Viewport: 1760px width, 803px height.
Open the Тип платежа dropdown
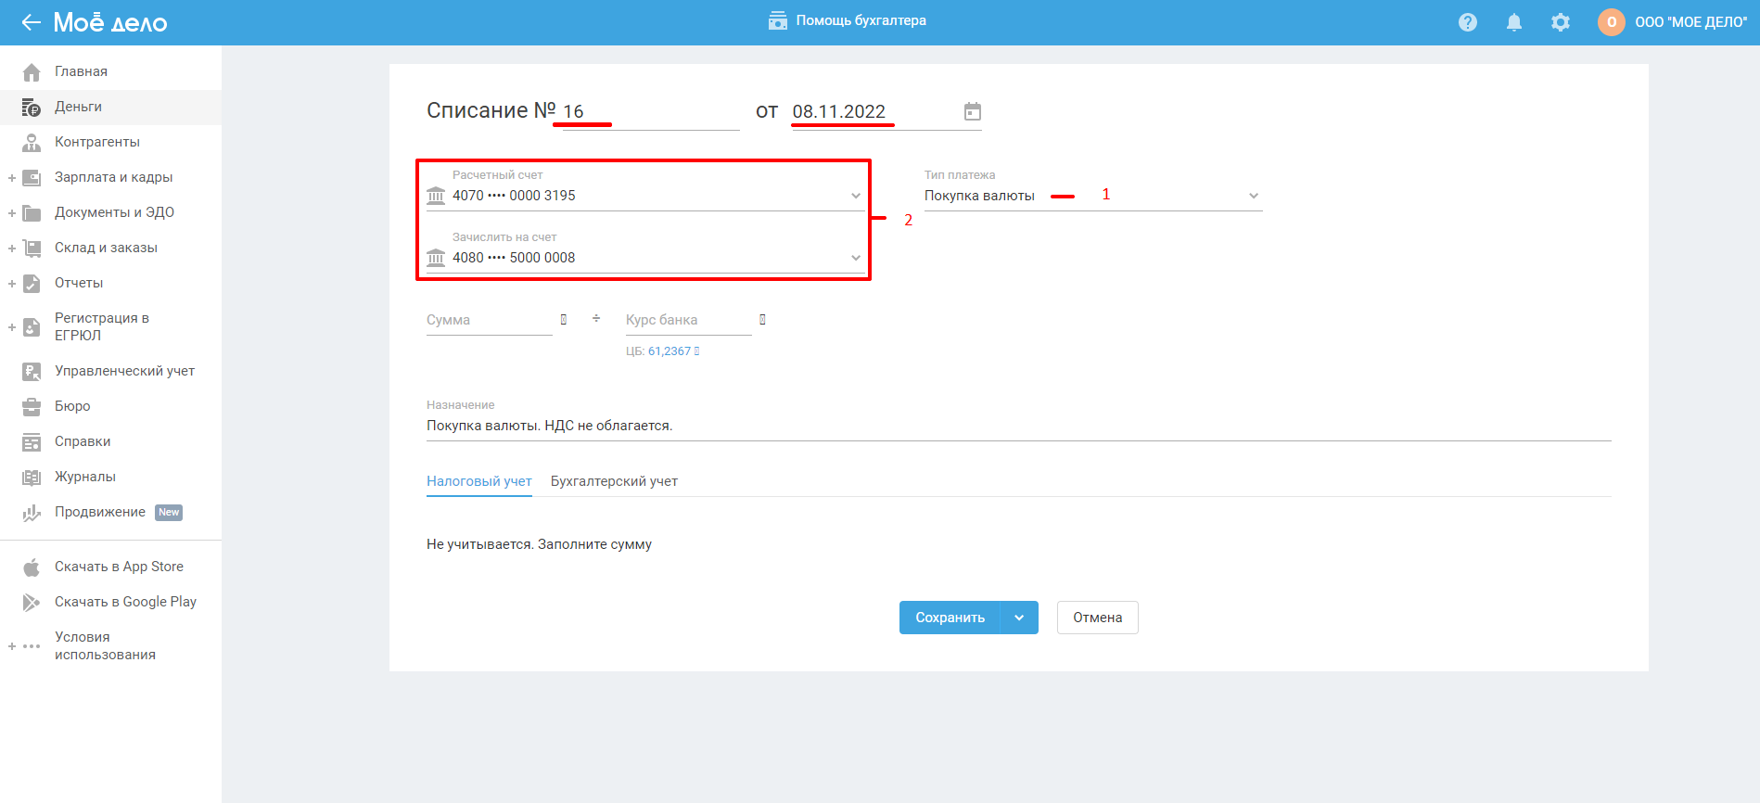(x=1254, y=196)
